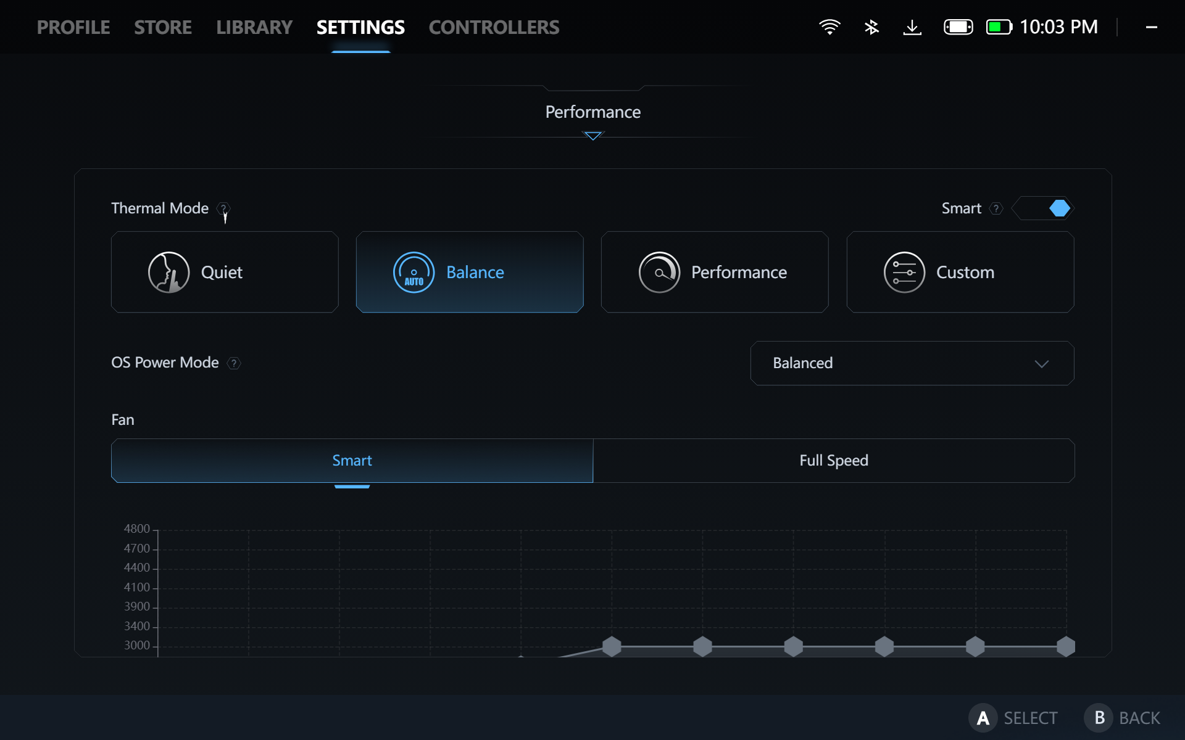Open the OS Power Mode help icon

tap(234, 363)
